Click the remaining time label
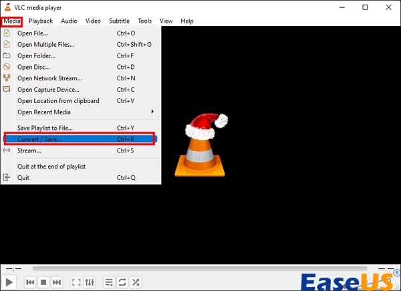Viewport: 401px width, 291px height. point(386,268)
